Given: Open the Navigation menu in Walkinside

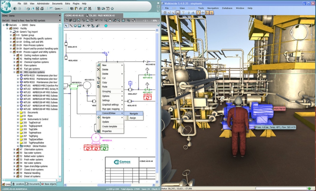Looking at the screenshot, I should tap(213, 8).
